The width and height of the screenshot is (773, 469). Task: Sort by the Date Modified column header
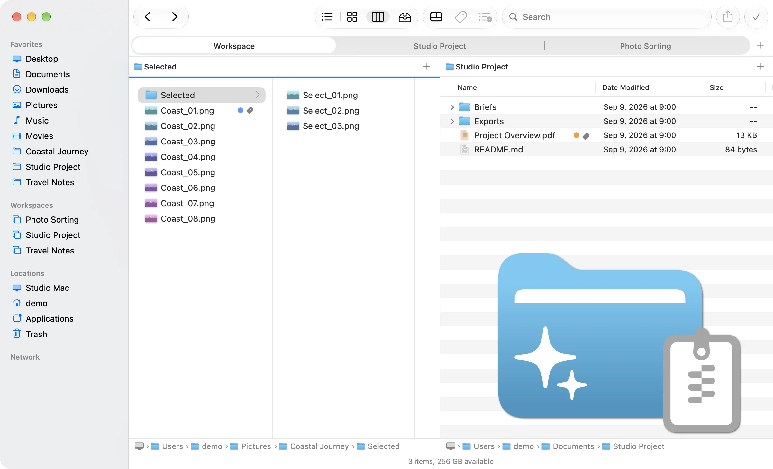pyautogui.click(x=626, y=87)
